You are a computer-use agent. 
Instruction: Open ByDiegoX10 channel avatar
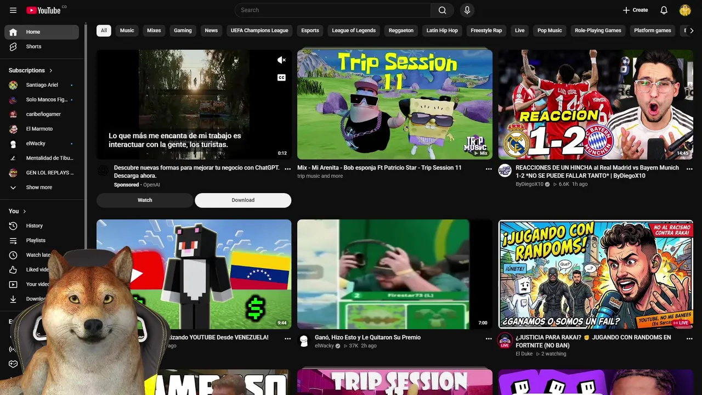click(505, 171)
